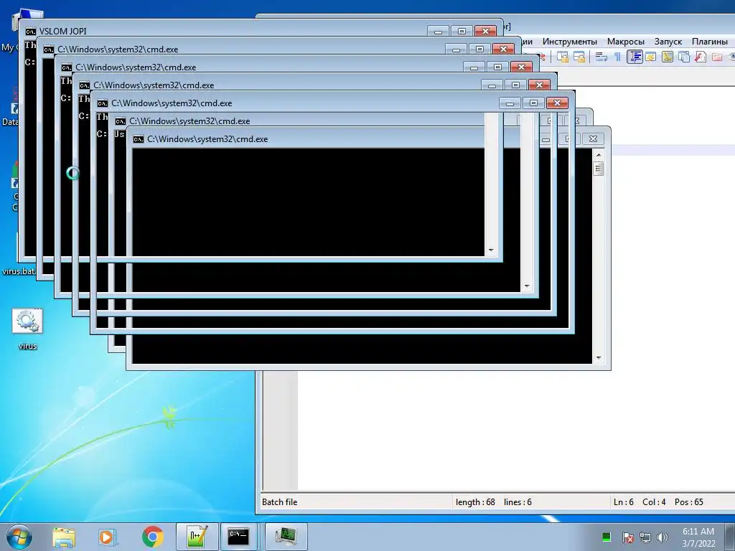Viewport: 735px width, 551px height.
Task: Open Google Chrome from the taskbar
Action: (x=153, y=537)
